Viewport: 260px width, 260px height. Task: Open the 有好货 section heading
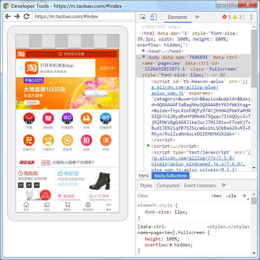(68, 174)
